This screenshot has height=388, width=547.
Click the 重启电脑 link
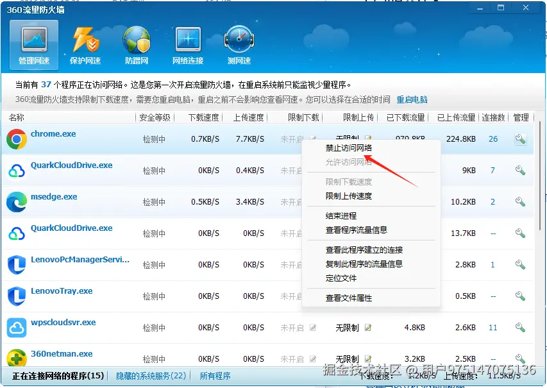(412, 100)
